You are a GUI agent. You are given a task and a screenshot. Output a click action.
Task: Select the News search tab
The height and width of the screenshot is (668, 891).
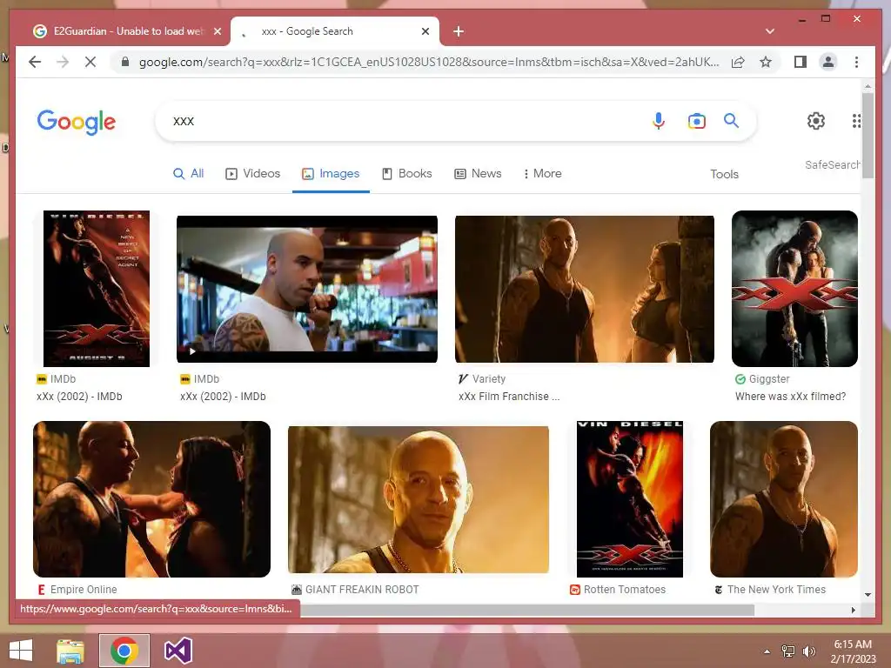pos(478,174)
